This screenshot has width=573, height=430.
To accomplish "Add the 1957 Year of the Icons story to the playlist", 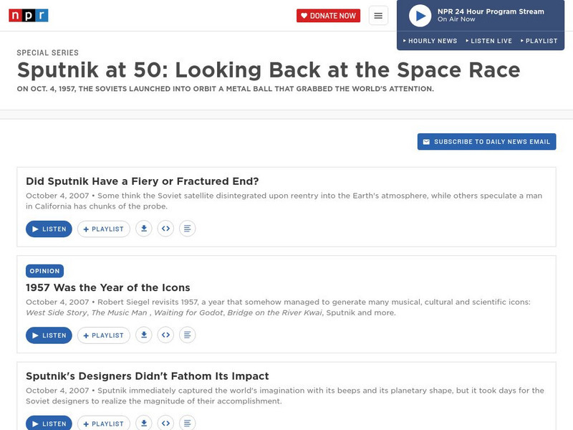I will point(103,335).
